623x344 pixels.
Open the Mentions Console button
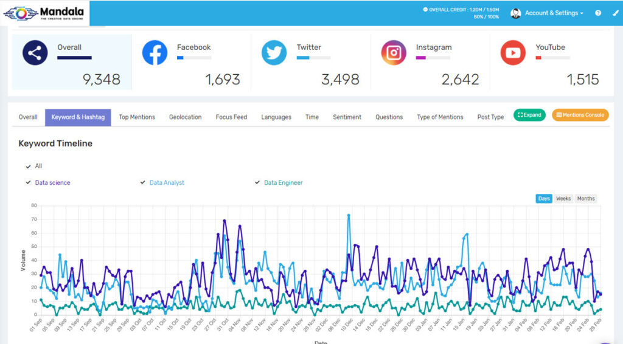tap(580, 115)
